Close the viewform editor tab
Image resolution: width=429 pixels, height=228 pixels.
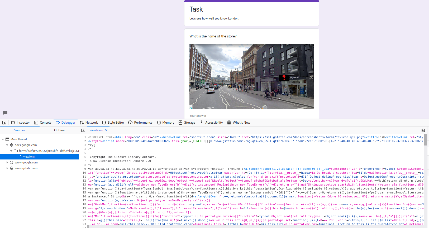pyautogui.click(x=106, y=130)
